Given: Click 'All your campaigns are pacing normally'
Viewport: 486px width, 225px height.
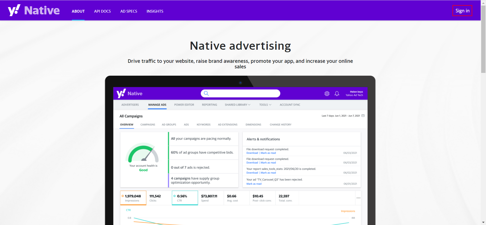Looking at the screenshot, I should (x=201, y=139).
